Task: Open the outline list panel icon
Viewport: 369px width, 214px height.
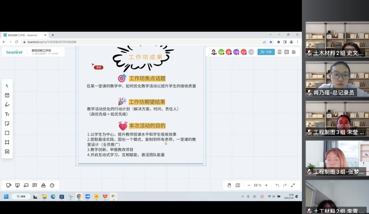Action: (286, 52)
